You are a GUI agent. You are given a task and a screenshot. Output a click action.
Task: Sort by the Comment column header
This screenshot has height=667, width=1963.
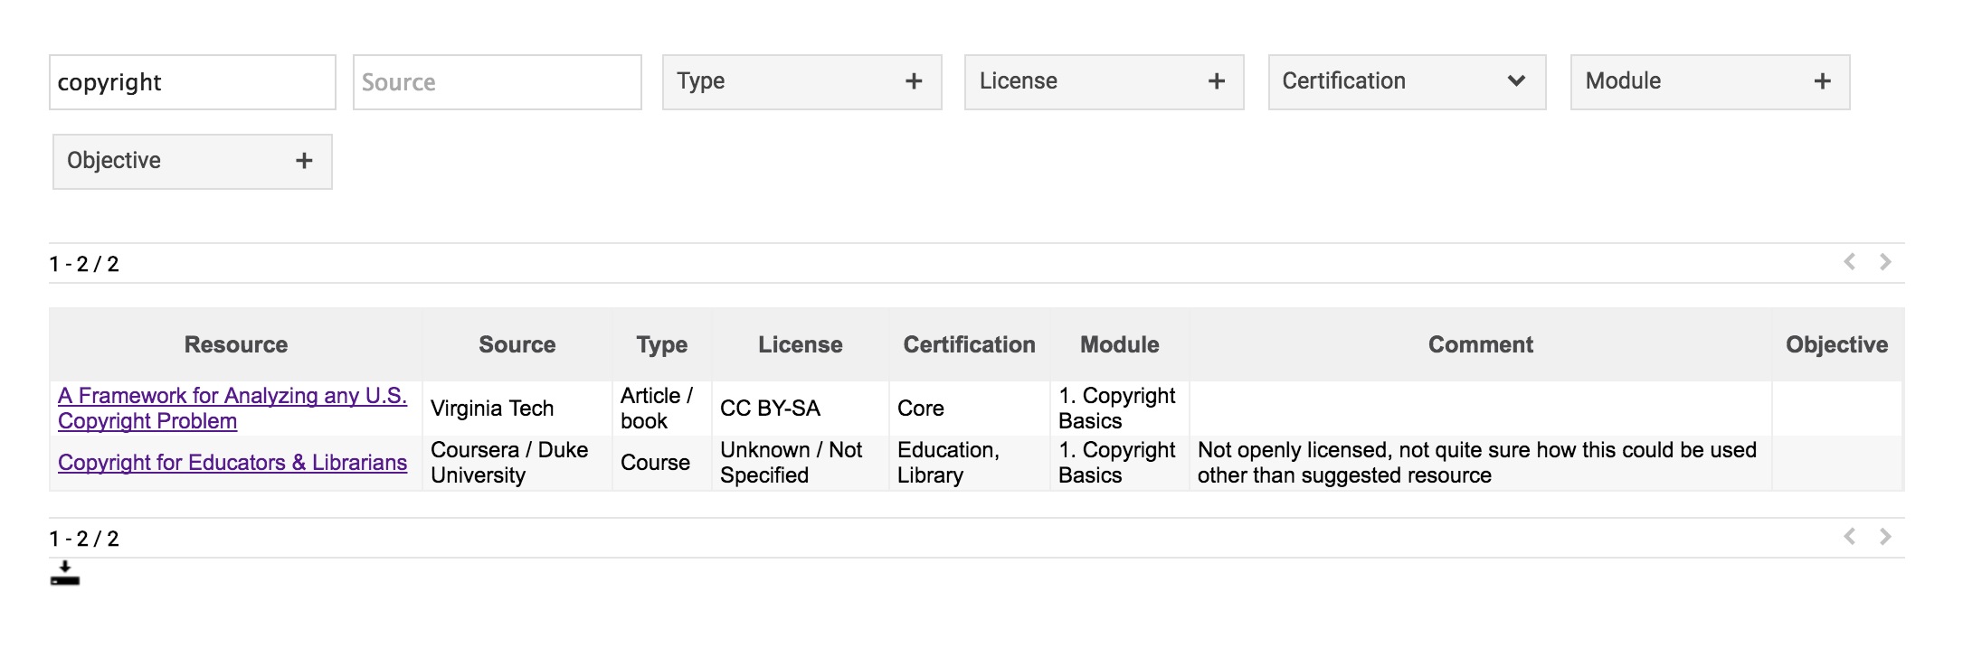tap(1480, 344)
